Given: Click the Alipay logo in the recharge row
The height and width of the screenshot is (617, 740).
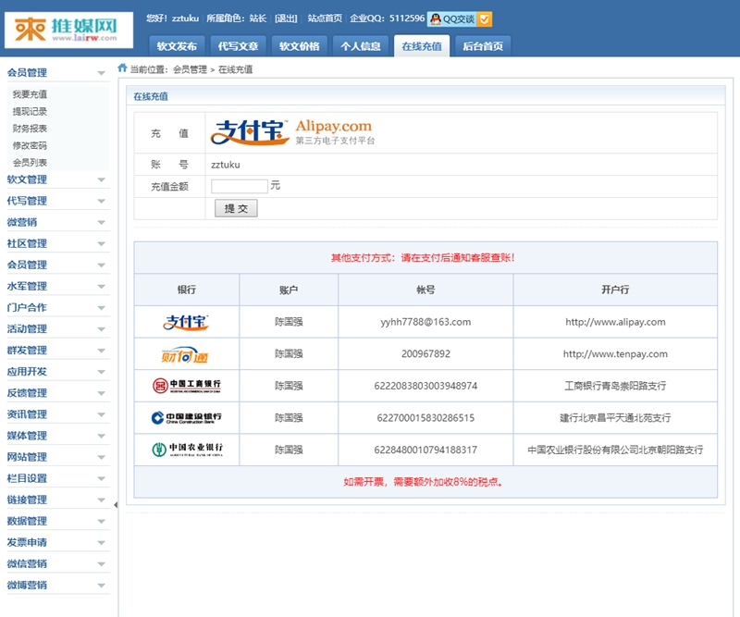Looking at the screenshot, I should 291,131.
